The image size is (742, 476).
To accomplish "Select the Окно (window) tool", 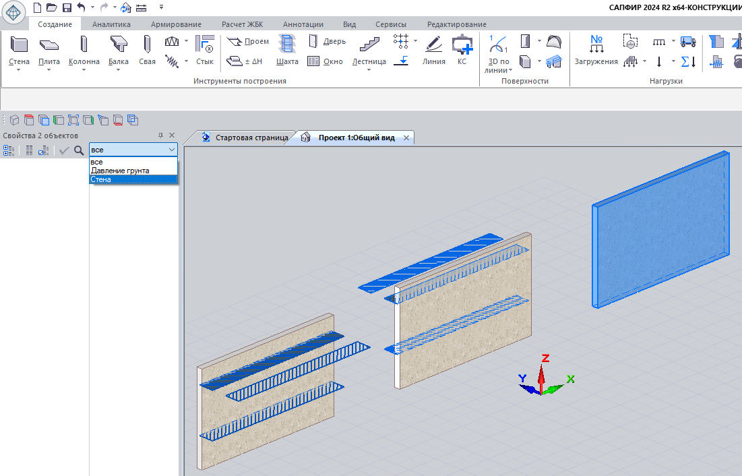I will [326, 61].
